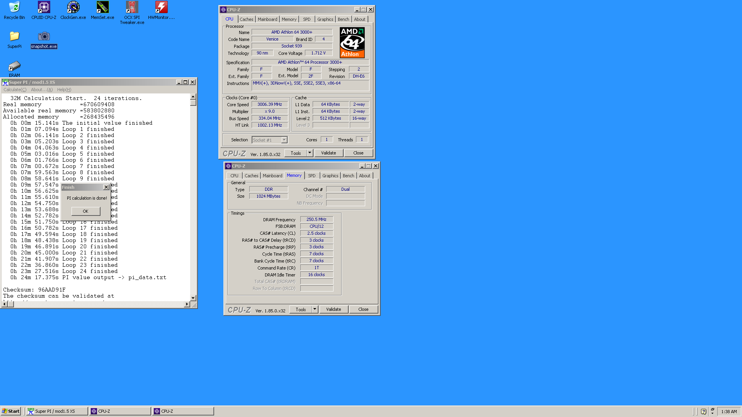Viewport: 742px width, 417px height.
Task: Switch to first CPU-Z taskbar button
Action: [120, 411]
